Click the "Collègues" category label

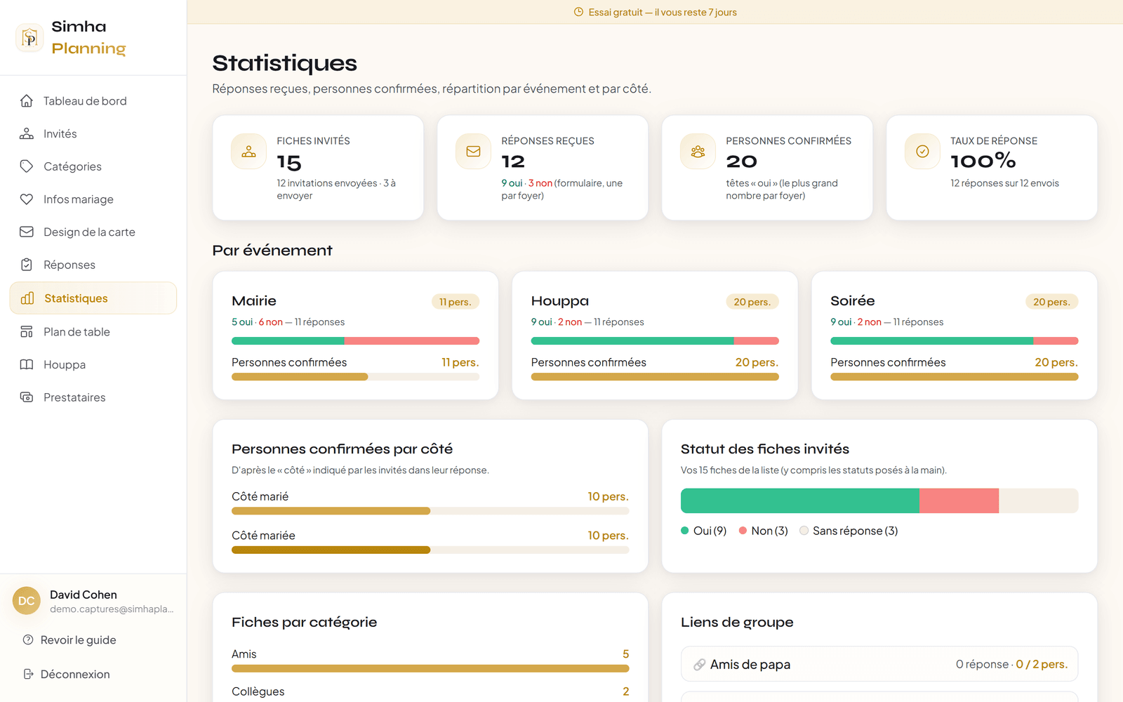(258, 691)
